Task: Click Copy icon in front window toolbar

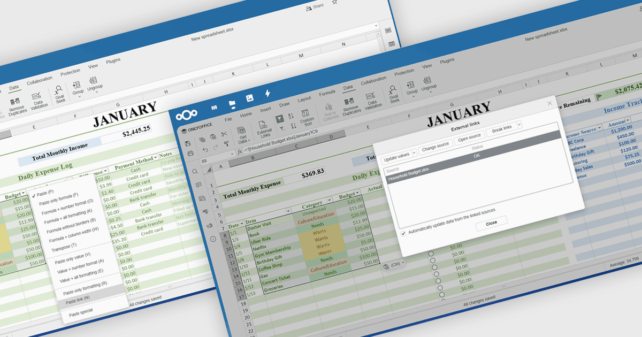Action: point(202,140)
